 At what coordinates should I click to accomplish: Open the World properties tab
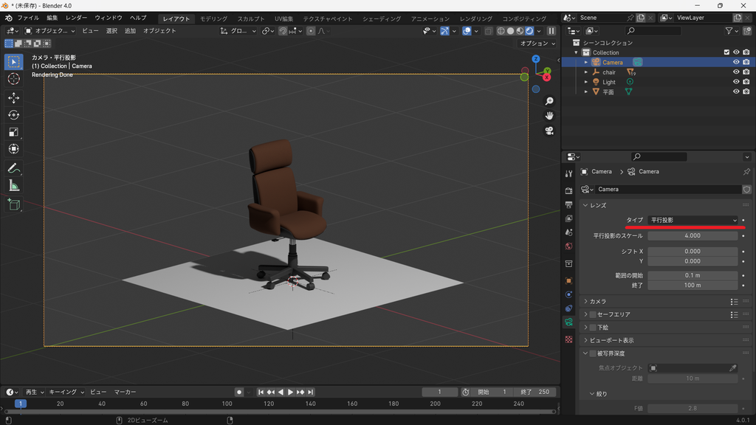tap(569, 246)
